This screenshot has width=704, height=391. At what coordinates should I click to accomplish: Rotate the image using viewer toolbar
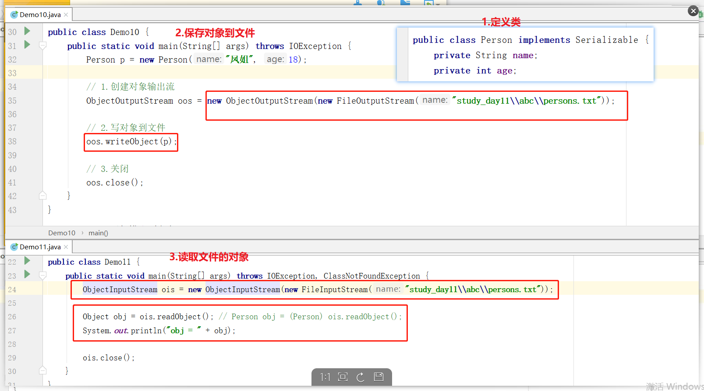point(361,377)
